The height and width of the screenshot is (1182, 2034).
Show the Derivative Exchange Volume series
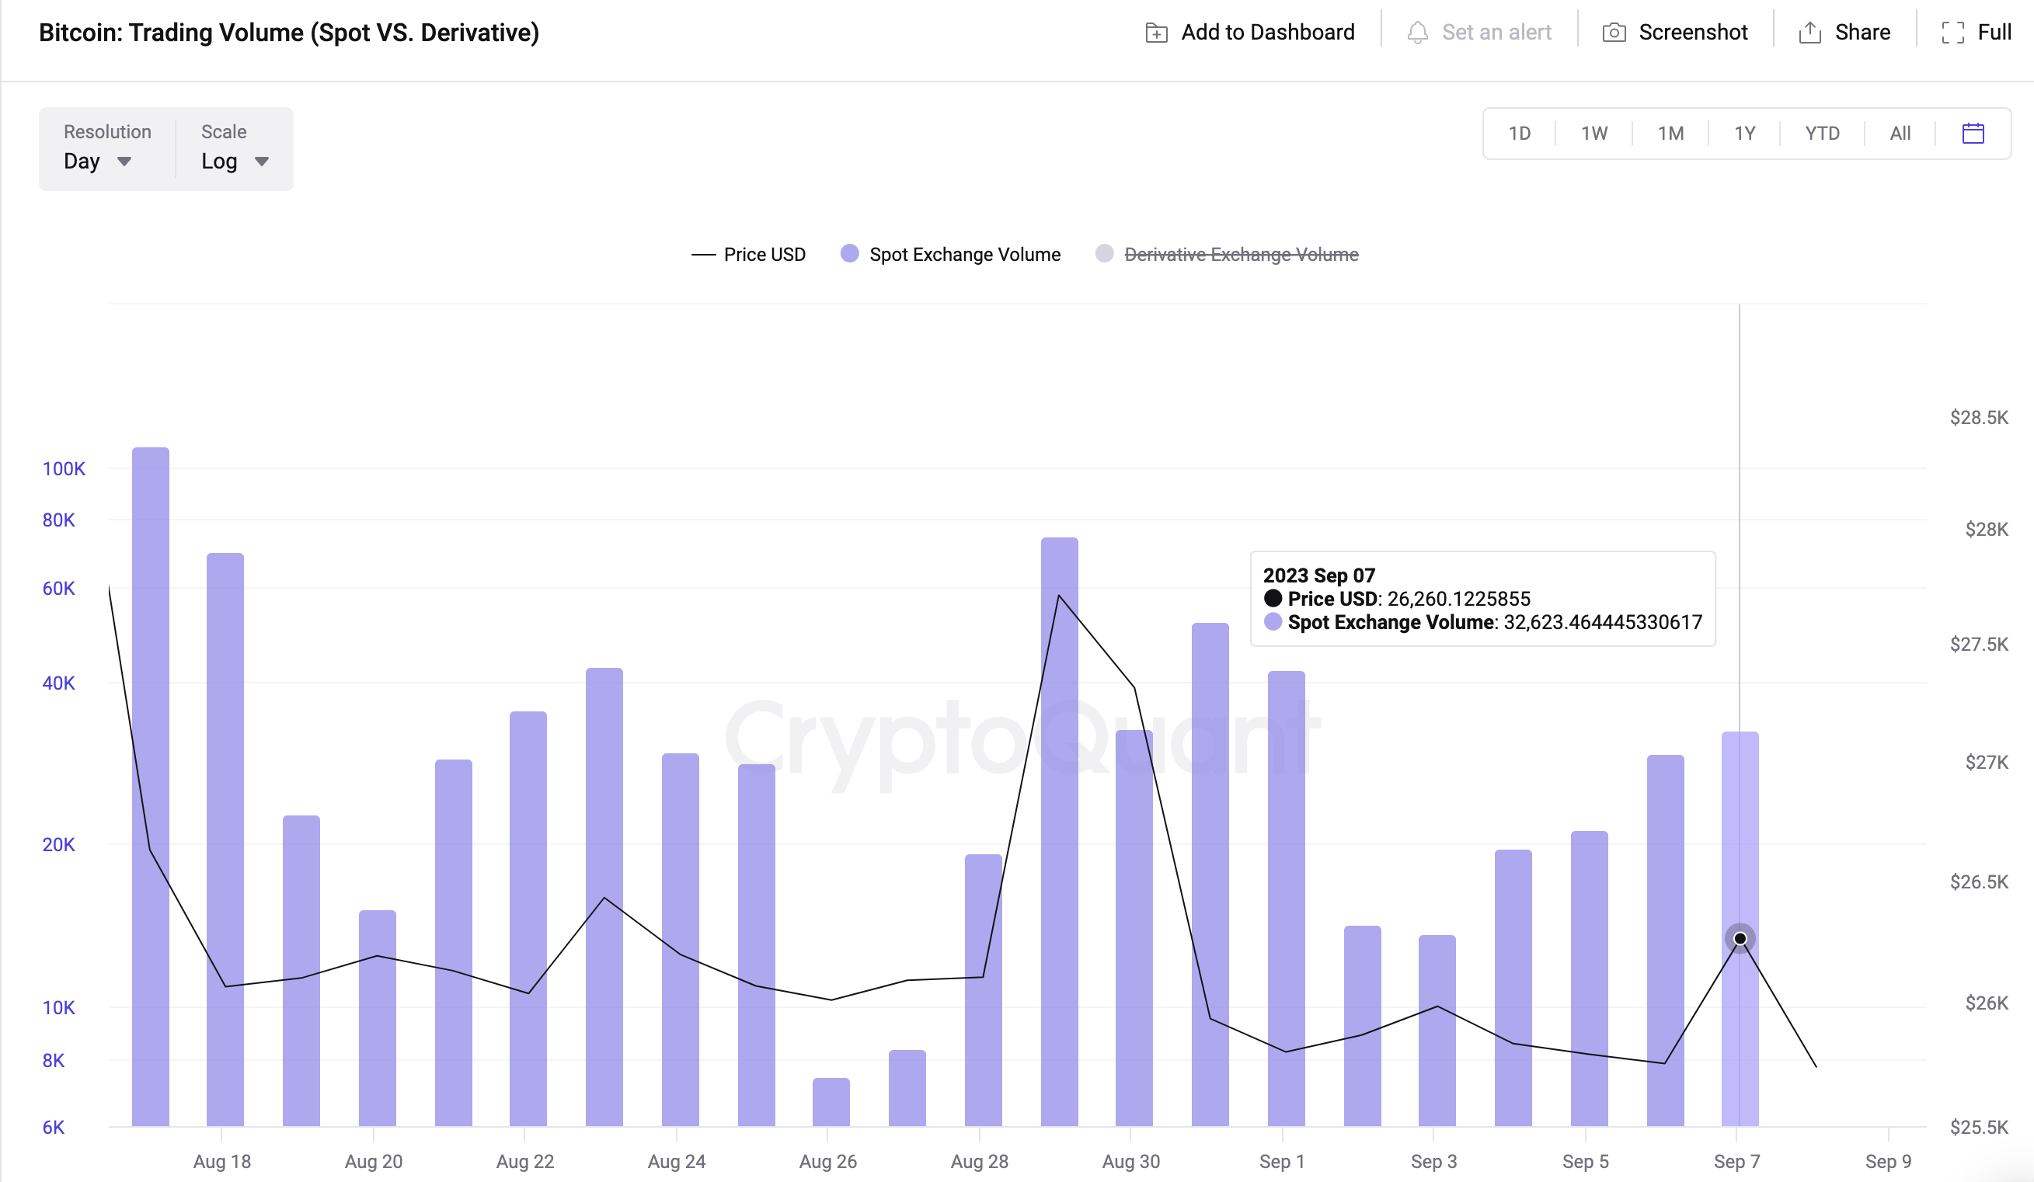(1241, 255)
